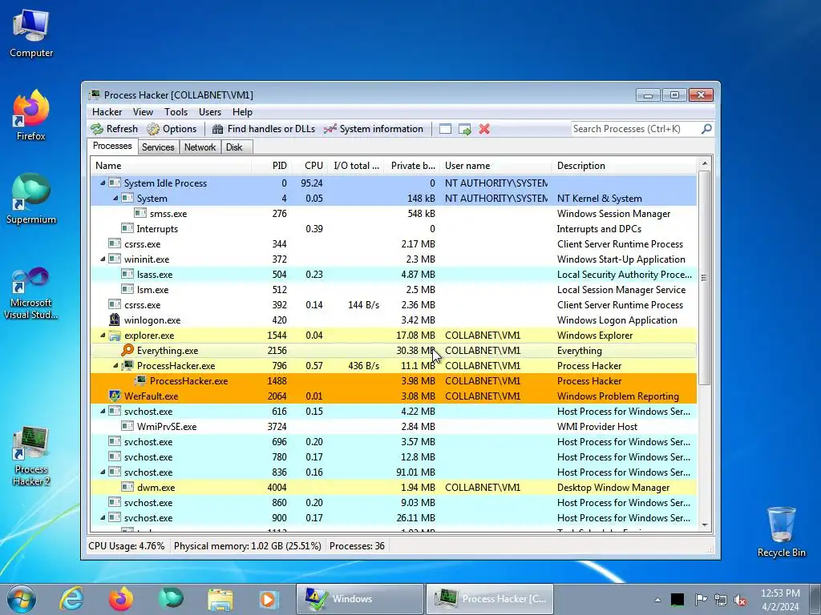Click the process list vertical scrollbar thumb
This screenshot has height=615, width=821.
click(704, 278)
